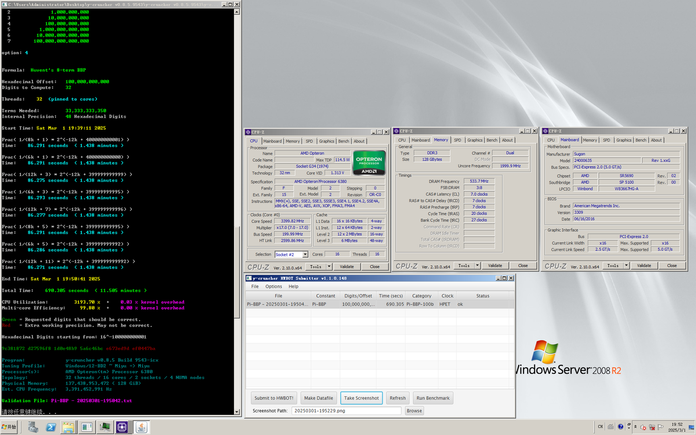Sort by Time (secs) column header
This screenshot has height=435, width=696.
click(x=391, y=296)
